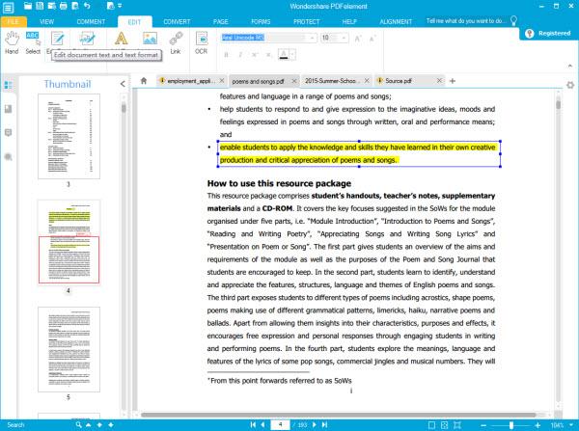Open the settings gear icon
579x431 pixels.
coord(570,85)
